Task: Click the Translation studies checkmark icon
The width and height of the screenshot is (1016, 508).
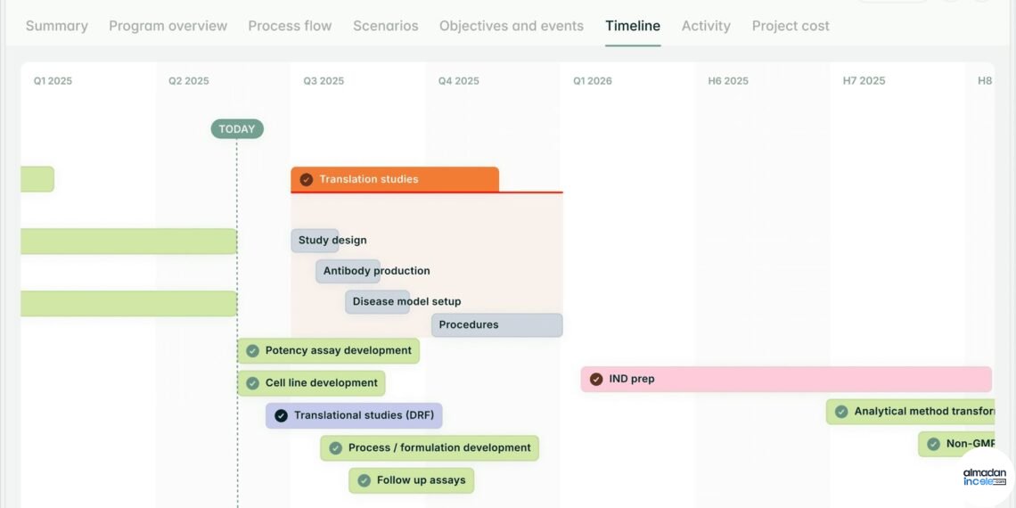Action: 307,179
